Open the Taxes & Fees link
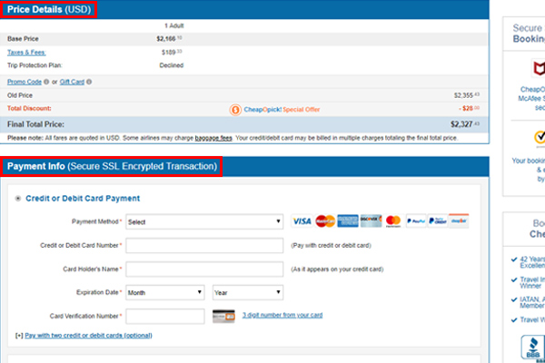The height and width of the screenshot is (363, 545). coord(26,53)
